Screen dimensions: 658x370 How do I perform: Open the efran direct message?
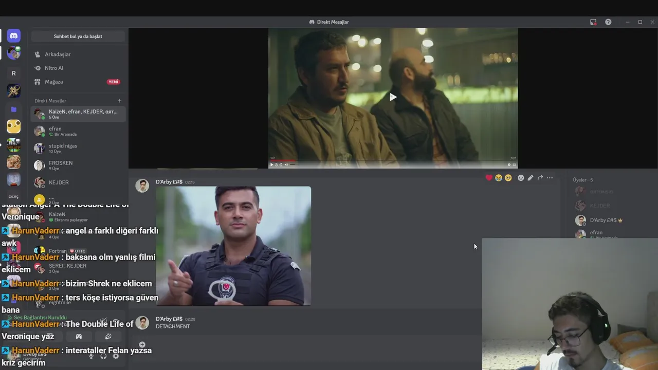coord(78,131)
